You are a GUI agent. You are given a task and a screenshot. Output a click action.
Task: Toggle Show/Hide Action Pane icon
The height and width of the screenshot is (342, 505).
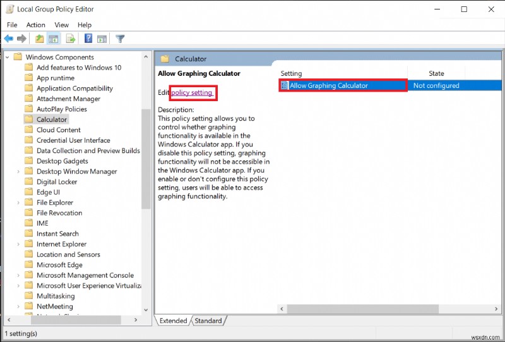click(102, 39)
